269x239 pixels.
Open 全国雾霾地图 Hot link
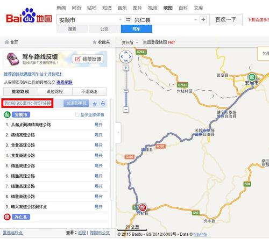tap(159, 42)
